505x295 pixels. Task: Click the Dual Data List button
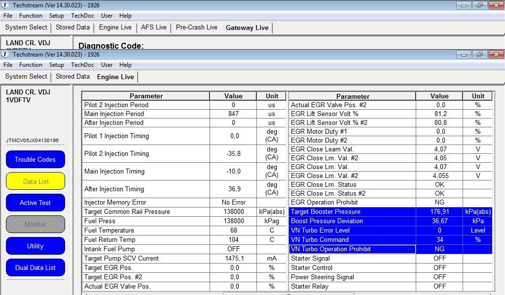point(35,268)
